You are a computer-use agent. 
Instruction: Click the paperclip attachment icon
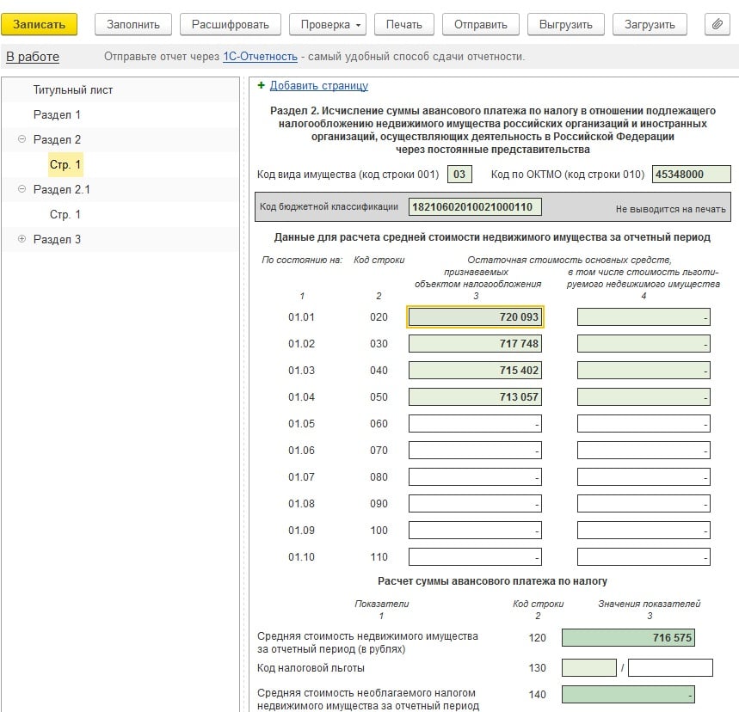coord(716,24)
